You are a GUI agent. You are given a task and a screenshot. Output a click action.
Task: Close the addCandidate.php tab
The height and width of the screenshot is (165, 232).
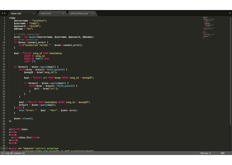pos(92,13)
